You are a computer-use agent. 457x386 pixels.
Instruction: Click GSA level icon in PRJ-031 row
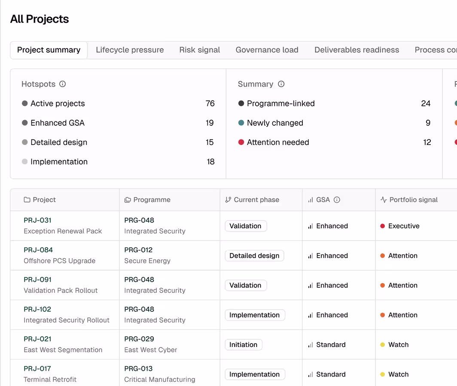311,226
